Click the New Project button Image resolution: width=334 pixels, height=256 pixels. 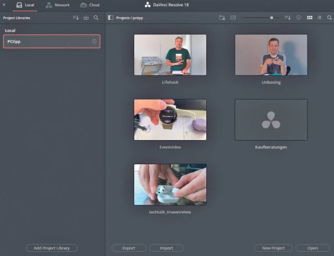point(273,248)
